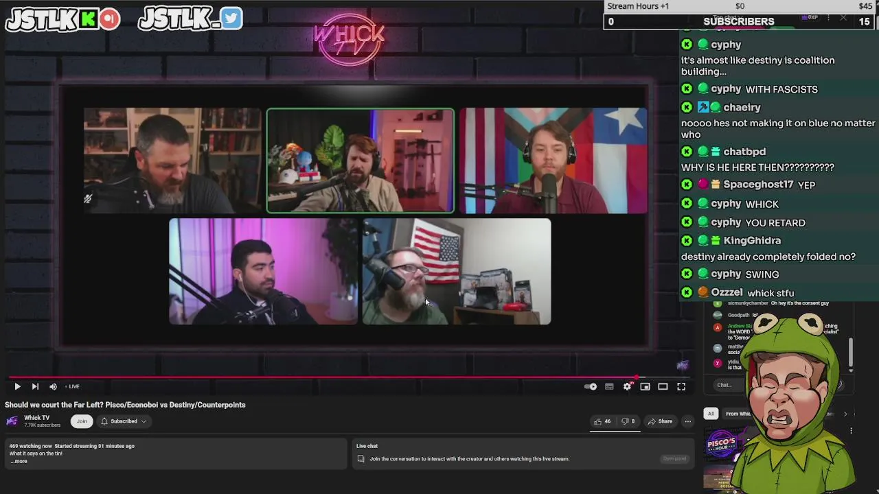Click the Twitter bird icon
Viewport: 879px width, 494px height.
click(231, 19)
